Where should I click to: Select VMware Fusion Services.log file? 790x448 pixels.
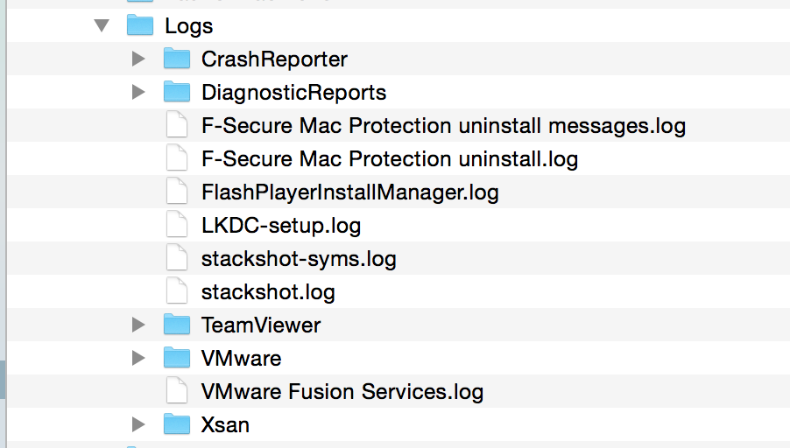(342, 391)
